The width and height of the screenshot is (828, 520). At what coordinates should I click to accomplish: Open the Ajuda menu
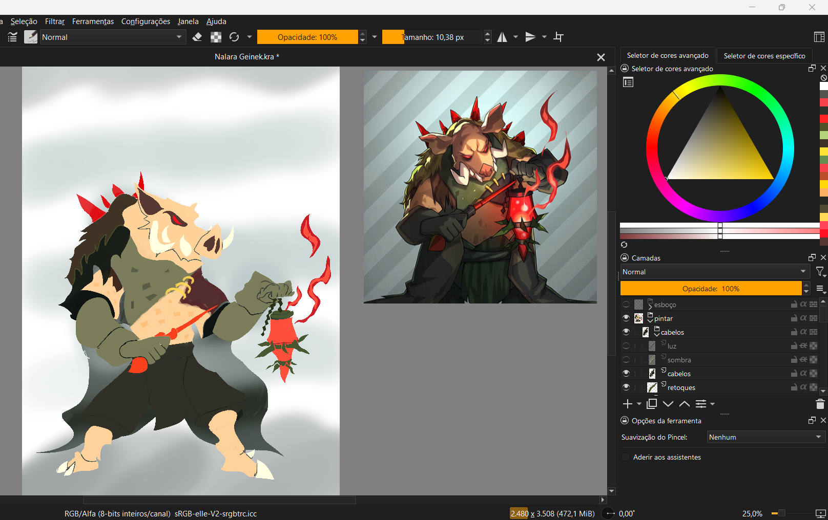216,21
